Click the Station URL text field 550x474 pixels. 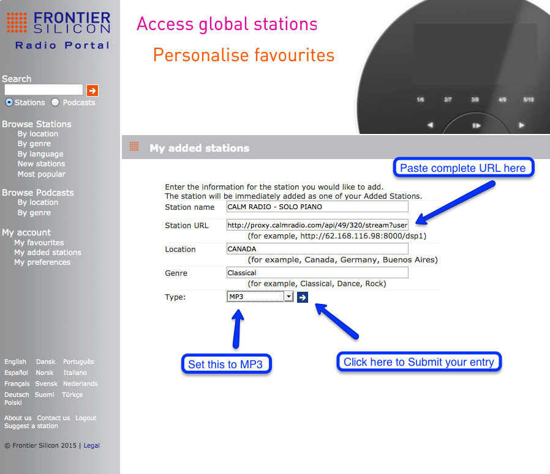pos(317,225)
